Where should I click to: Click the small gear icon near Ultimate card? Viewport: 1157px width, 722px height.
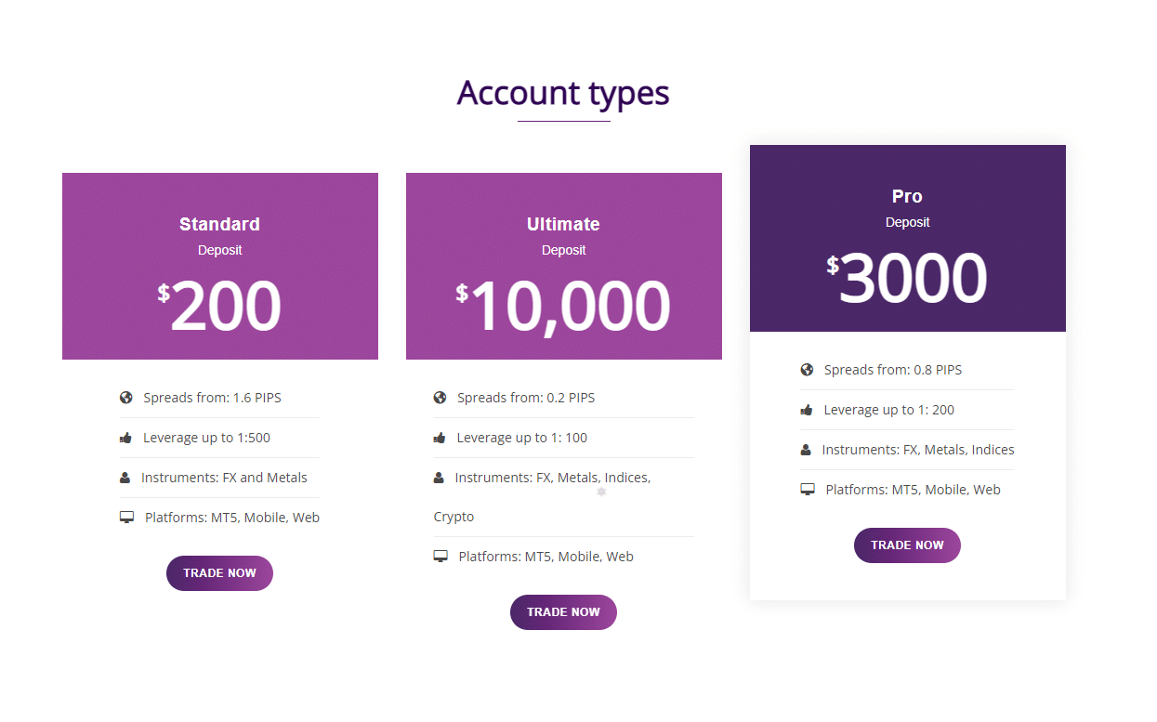(600, 491)
